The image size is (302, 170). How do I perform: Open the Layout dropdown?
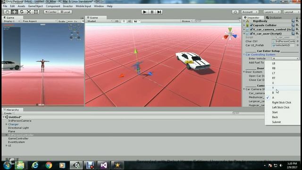point(292,12)
